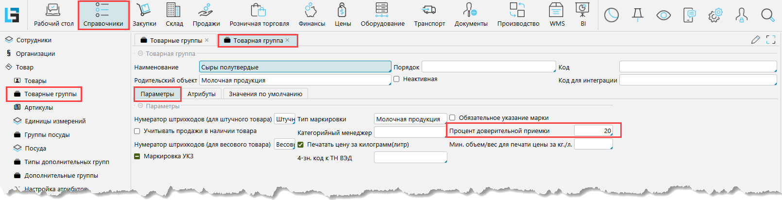This screenshot has height=200, width=782.
Task: Uncheck Печатать цену за килограмм(литр)
Action: tap(301, 145)
